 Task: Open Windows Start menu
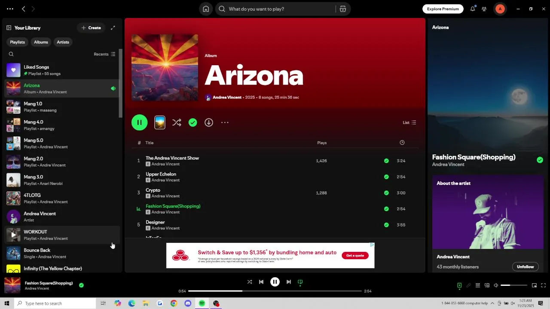click(x=6, y=303)
